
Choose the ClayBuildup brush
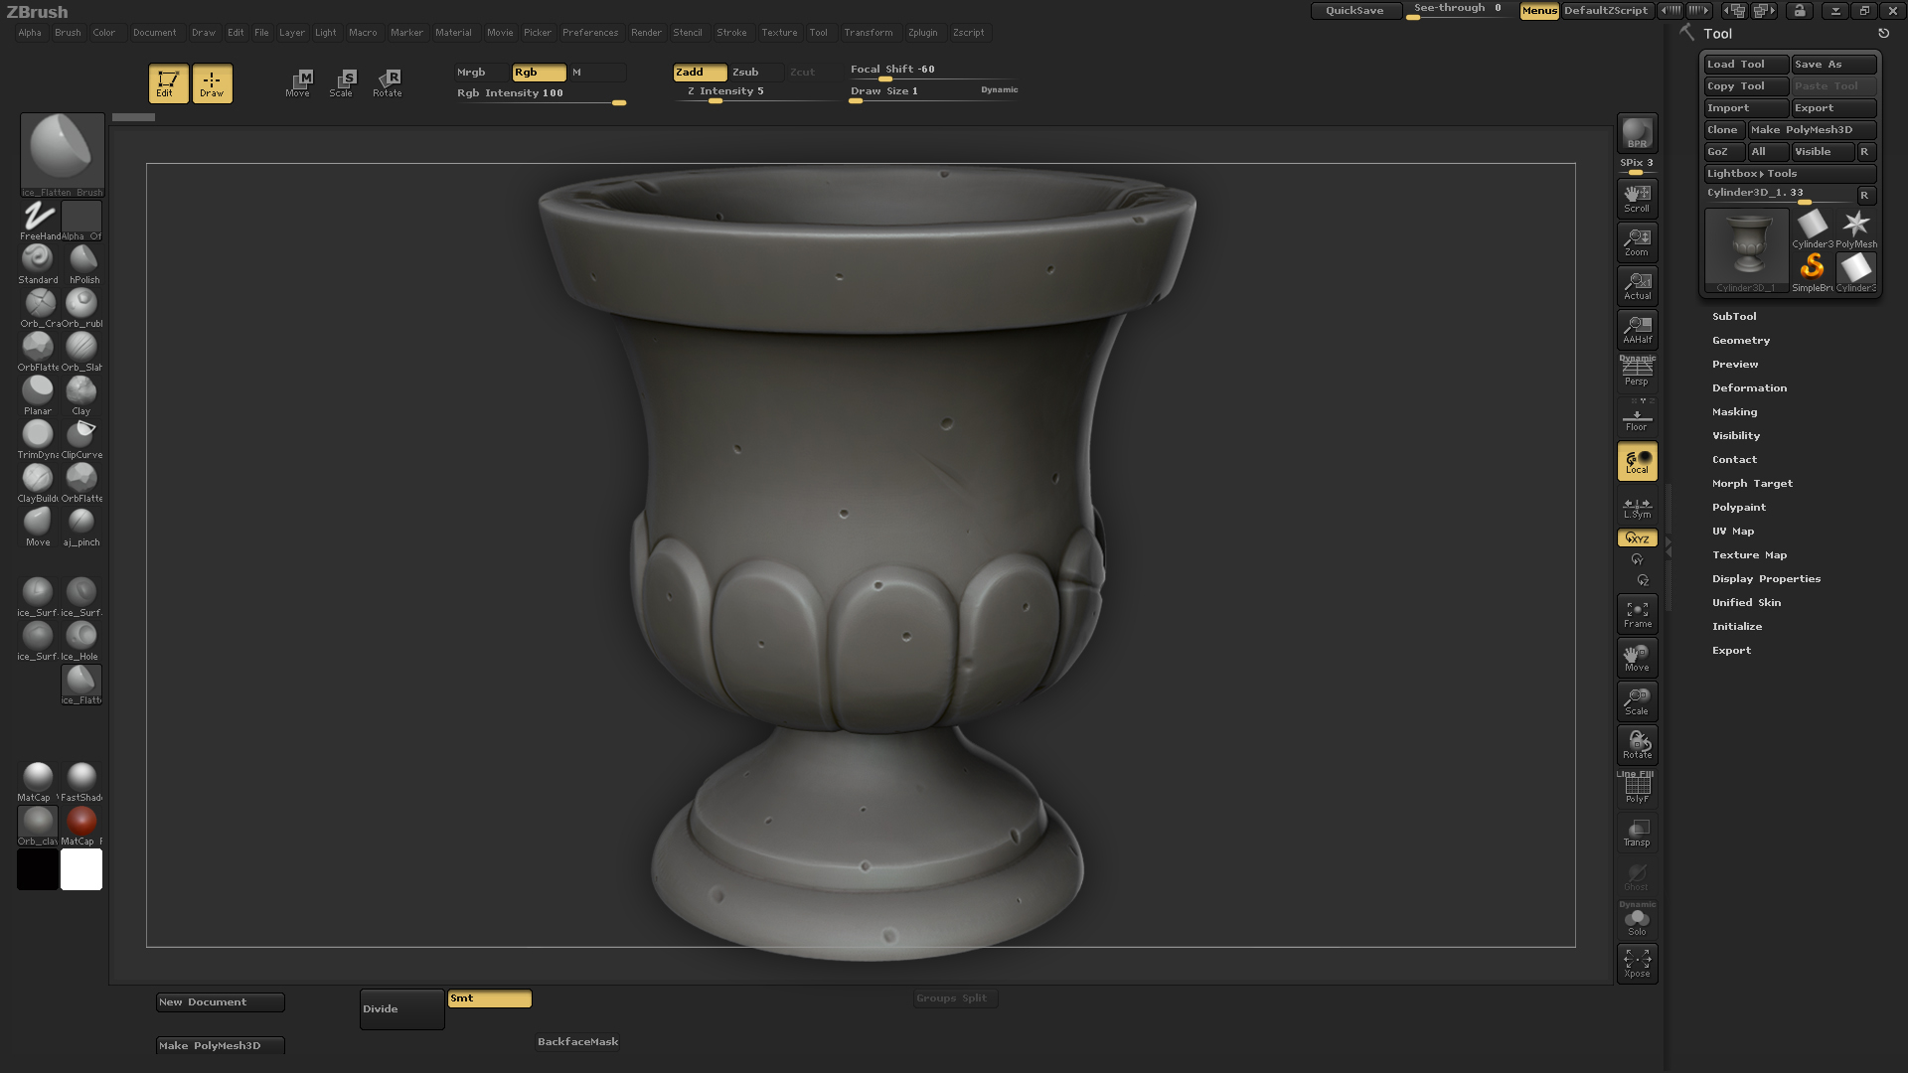pyautogui.click(x=38, y=477)
